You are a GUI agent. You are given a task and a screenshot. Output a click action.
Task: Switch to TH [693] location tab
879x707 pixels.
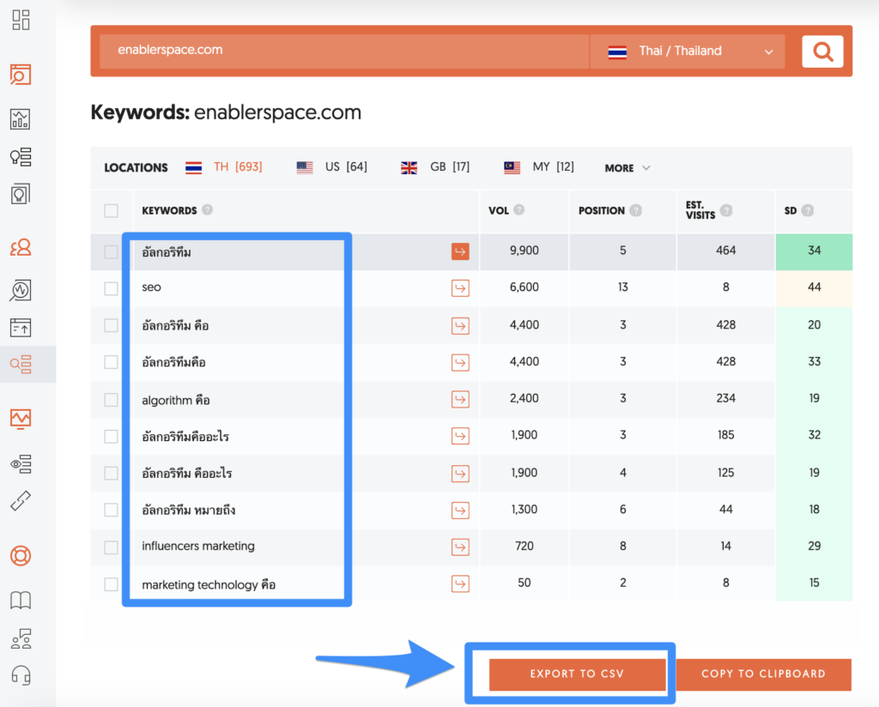point(224,167)
